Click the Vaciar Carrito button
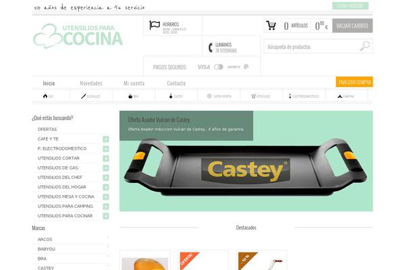This screenshot has height=270, width=405. click(x=352, y=26)
